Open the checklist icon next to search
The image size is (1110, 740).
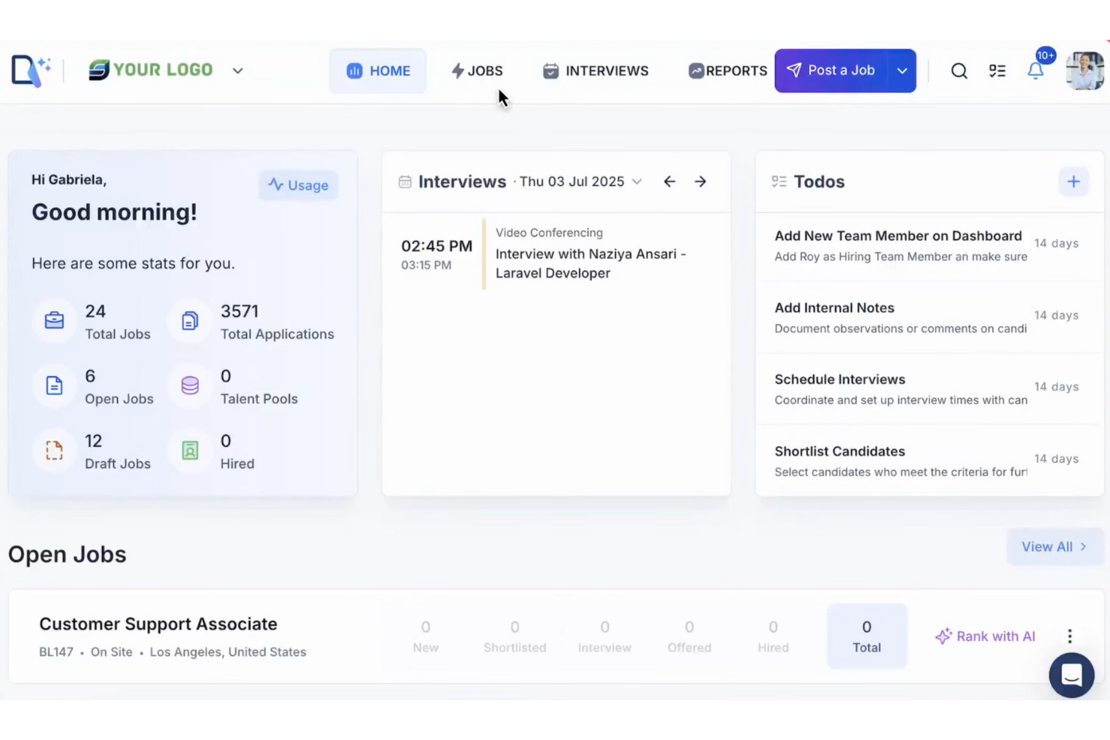[x=997, y=70]
